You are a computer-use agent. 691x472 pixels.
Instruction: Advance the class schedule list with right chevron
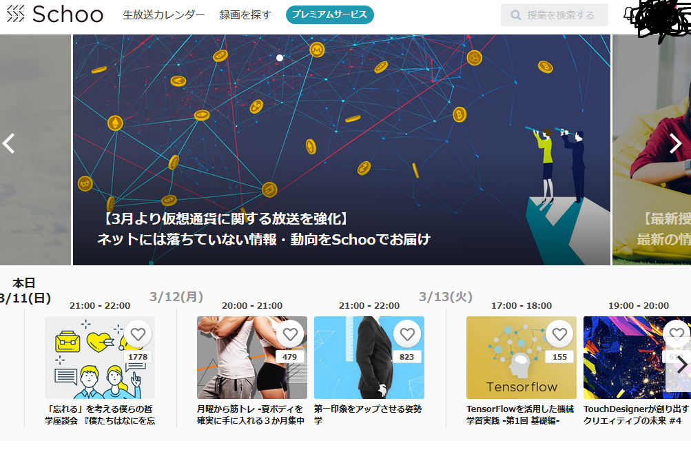pyautogui.click(x=682, y=365)
